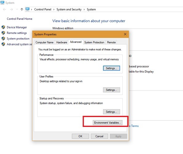Click the System breadcrumb

pos(91,9)
